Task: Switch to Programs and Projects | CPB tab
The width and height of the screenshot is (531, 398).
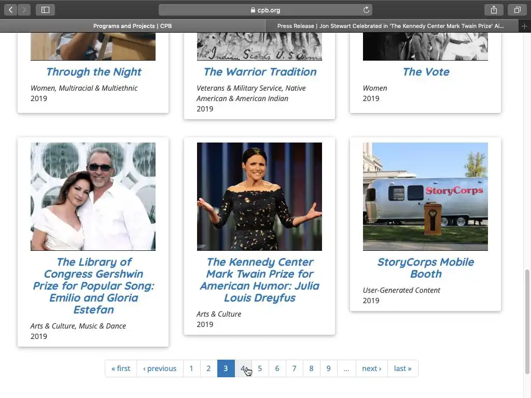Action: (132, 26)
